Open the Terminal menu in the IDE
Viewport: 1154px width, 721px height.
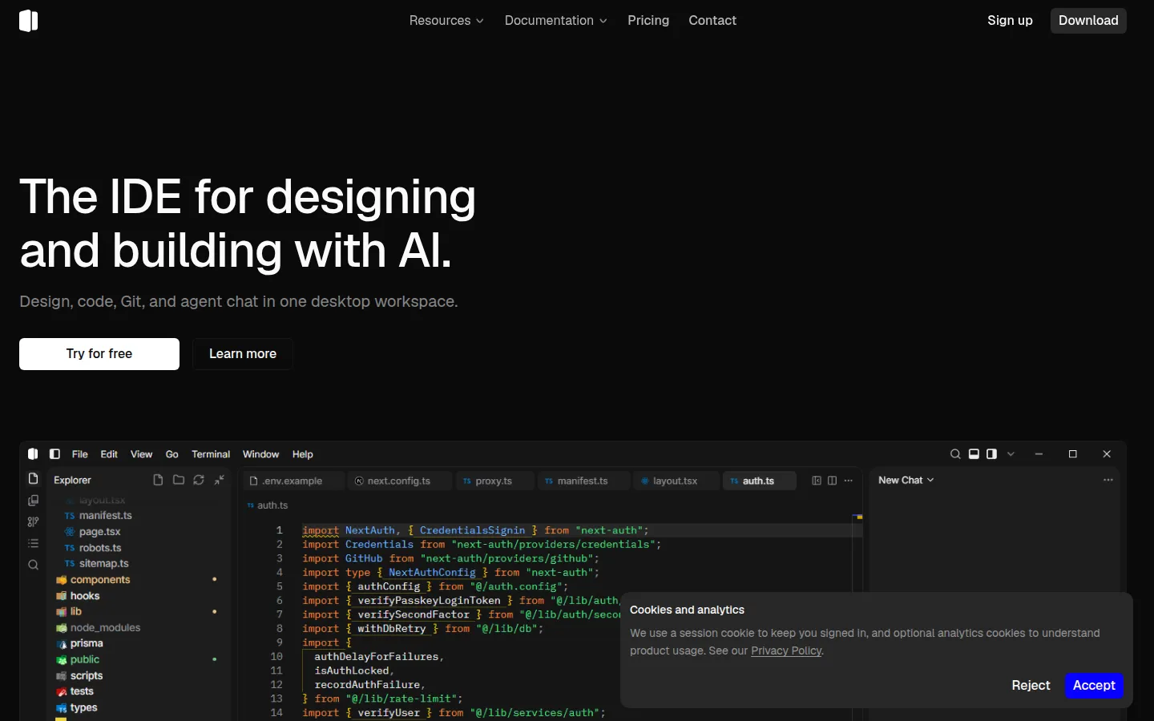[211, 454]
